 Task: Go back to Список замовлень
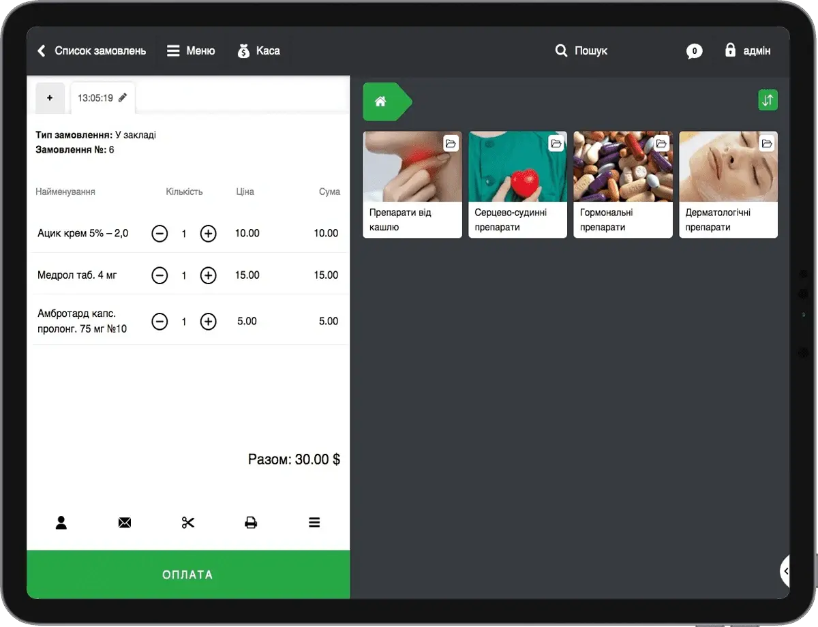91,51
